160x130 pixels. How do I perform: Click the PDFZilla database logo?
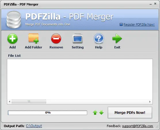tap(14, 20)
